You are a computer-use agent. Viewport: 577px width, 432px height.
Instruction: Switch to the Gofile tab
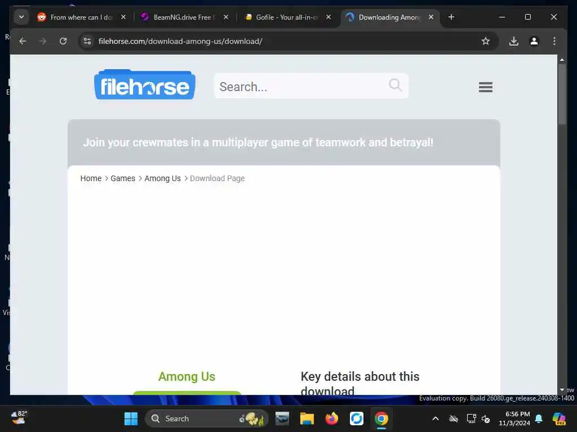coord(287,17)
